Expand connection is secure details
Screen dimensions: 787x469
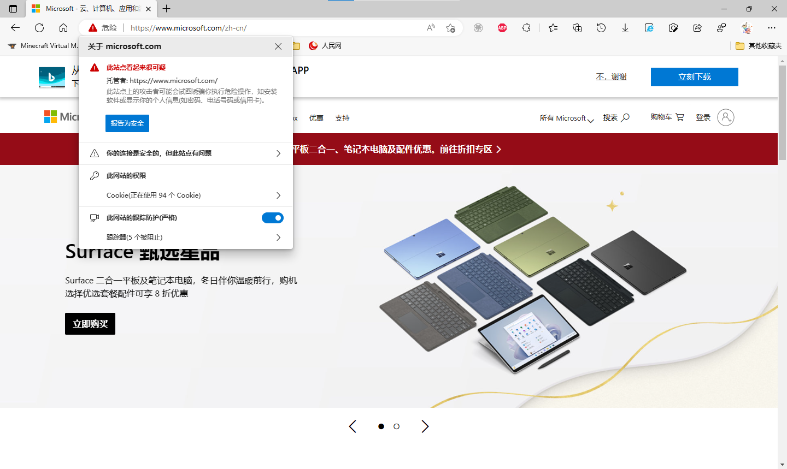pyautogui.click(x=186, y=153)
